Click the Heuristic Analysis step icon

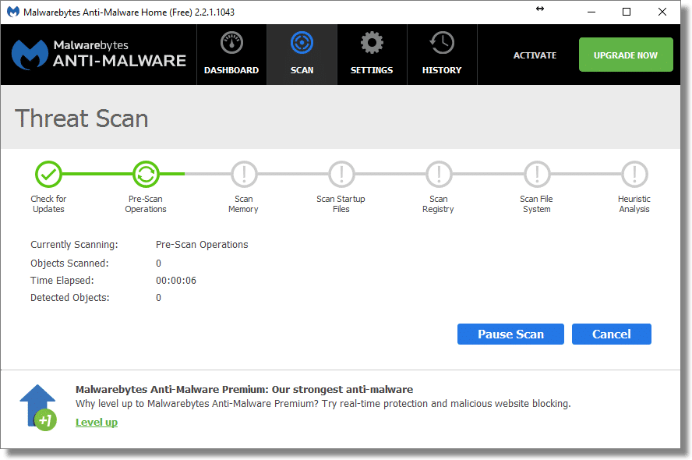coord(634,175)
